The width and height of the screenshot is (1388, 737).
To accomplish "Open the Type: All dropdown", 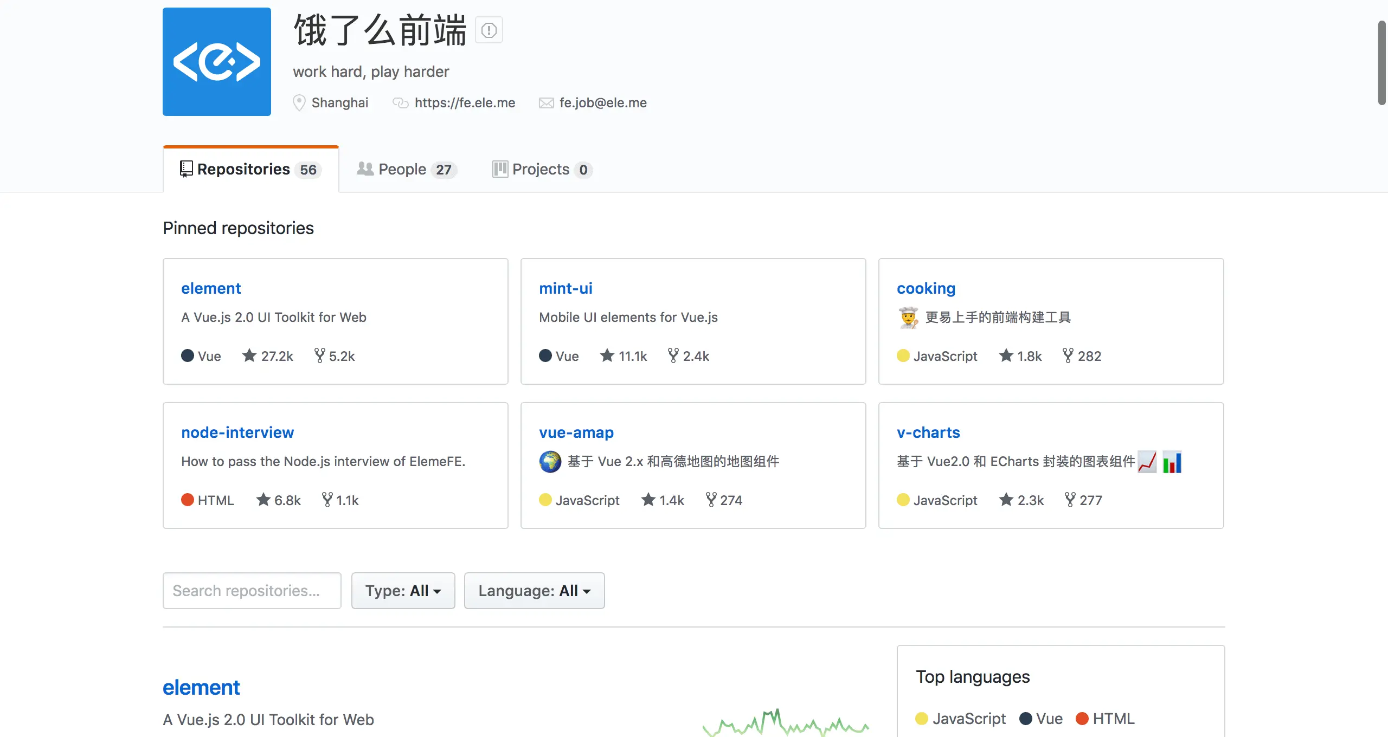I will tap(403, 591).
